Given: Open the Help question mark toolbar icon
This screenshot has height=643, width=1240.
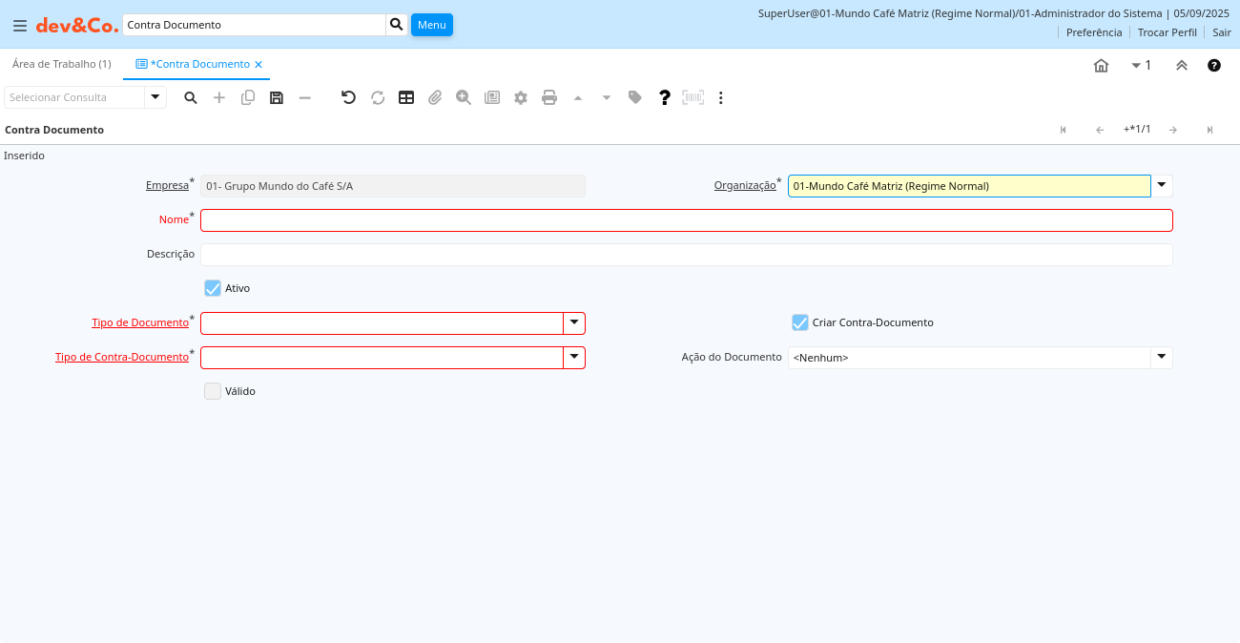Looking at the screenshot, I should [x=665, y=97].
